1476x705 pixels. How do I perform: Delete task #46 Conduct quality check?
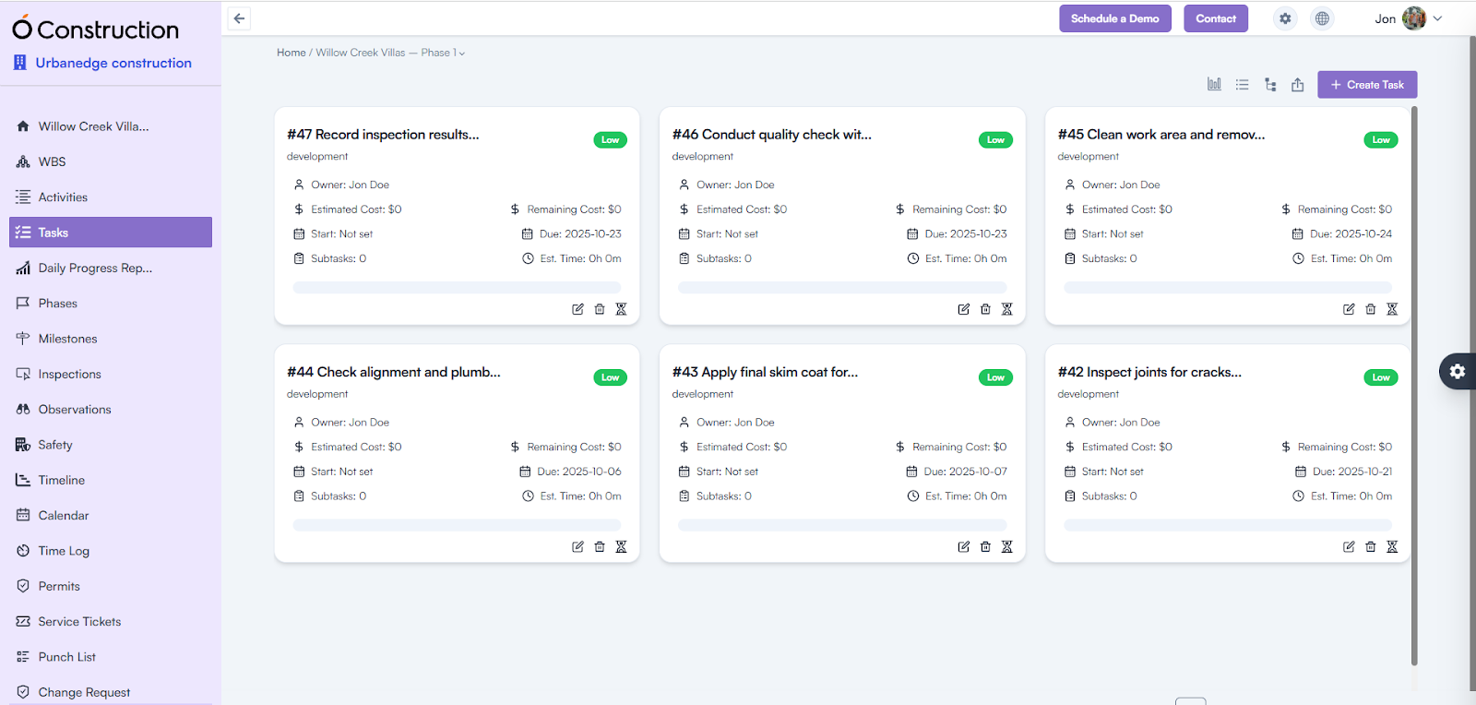click(985, 309)
